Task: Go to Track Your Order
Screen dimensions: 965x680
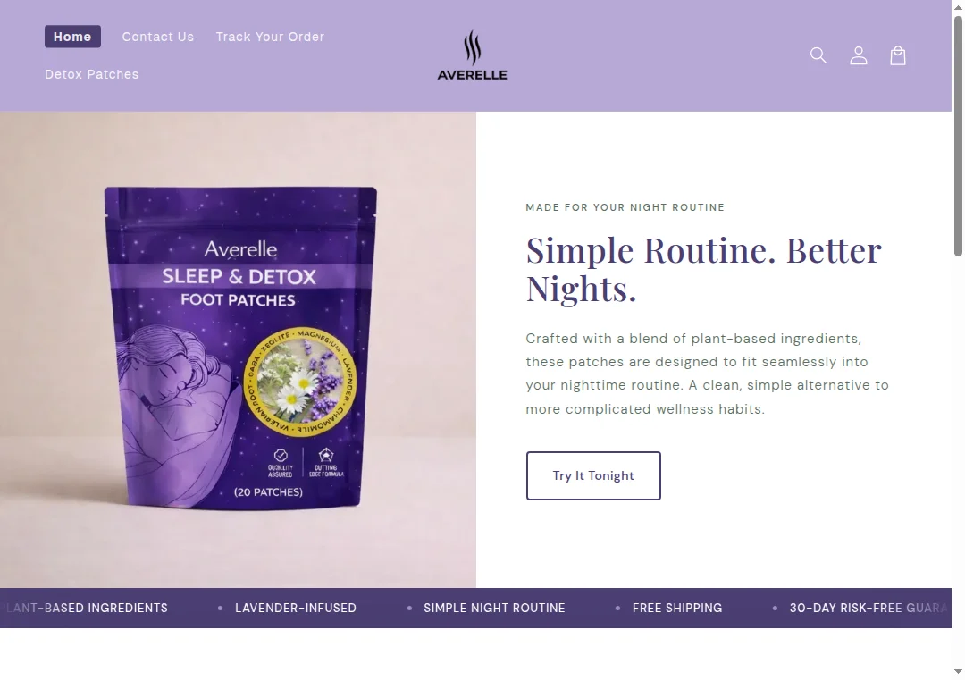Action: (270, 37)
